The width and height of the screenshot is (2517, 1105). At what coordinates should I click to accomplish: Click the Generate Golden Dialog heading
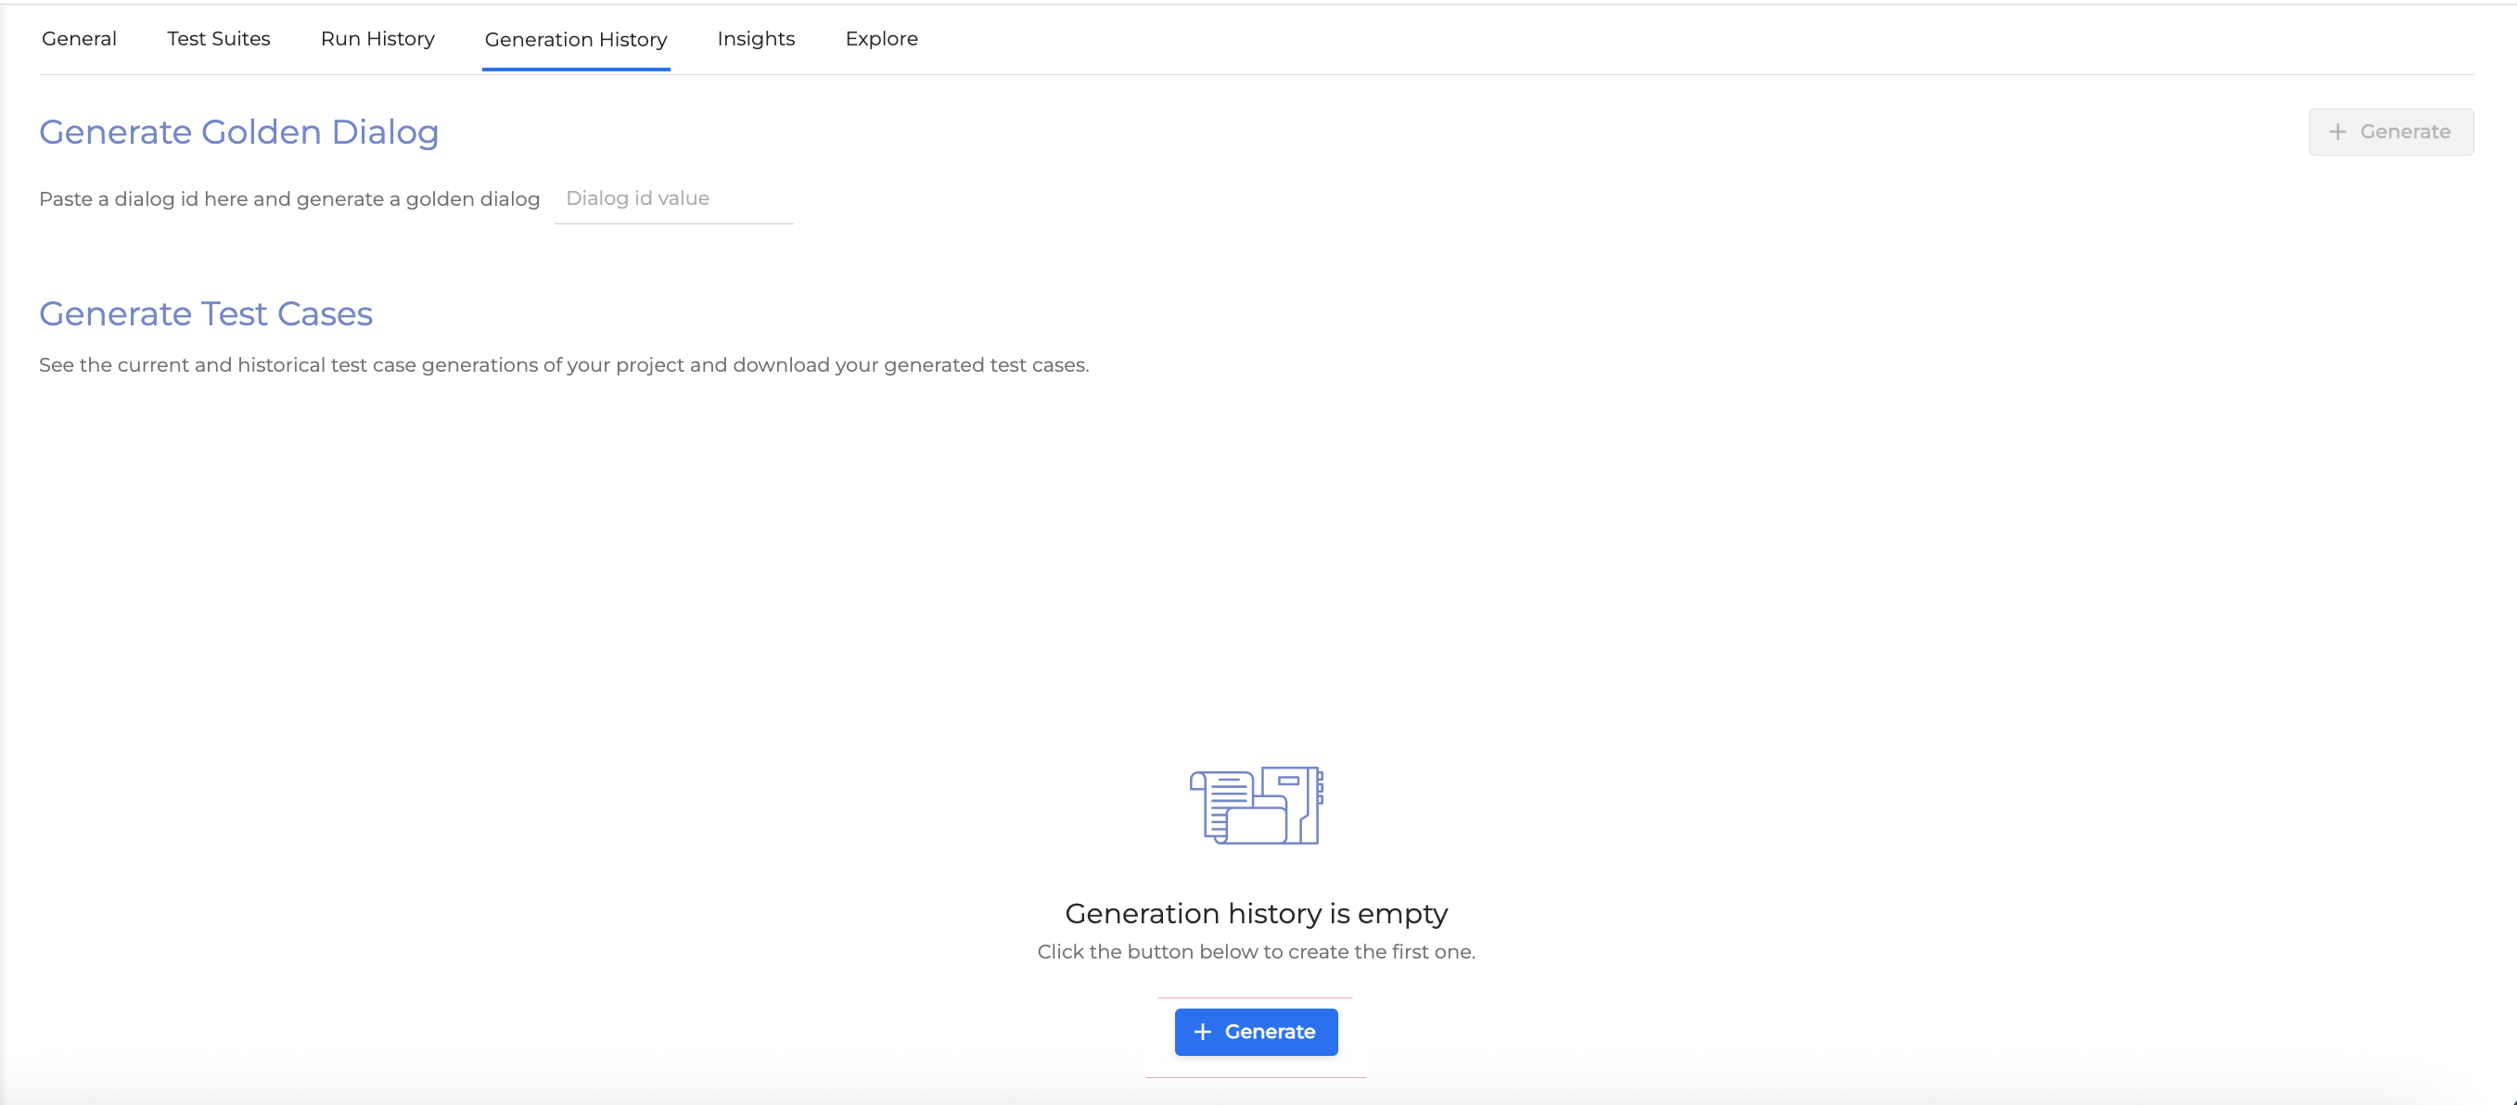pyautogui.click(x=238, y=132)
